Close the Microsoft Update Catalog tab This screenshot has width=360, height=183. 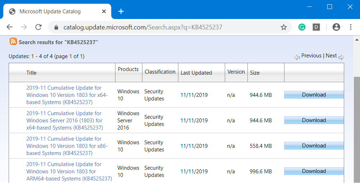(104, 11)
